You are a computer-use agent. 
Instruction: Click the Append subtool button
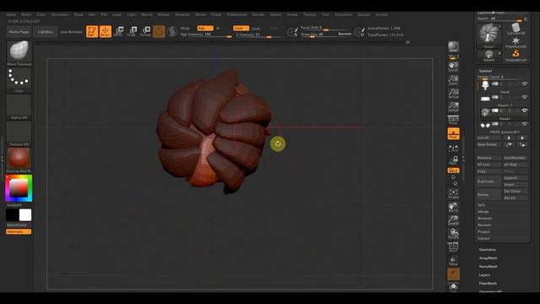pyautogui.click(x=516, y=178)
